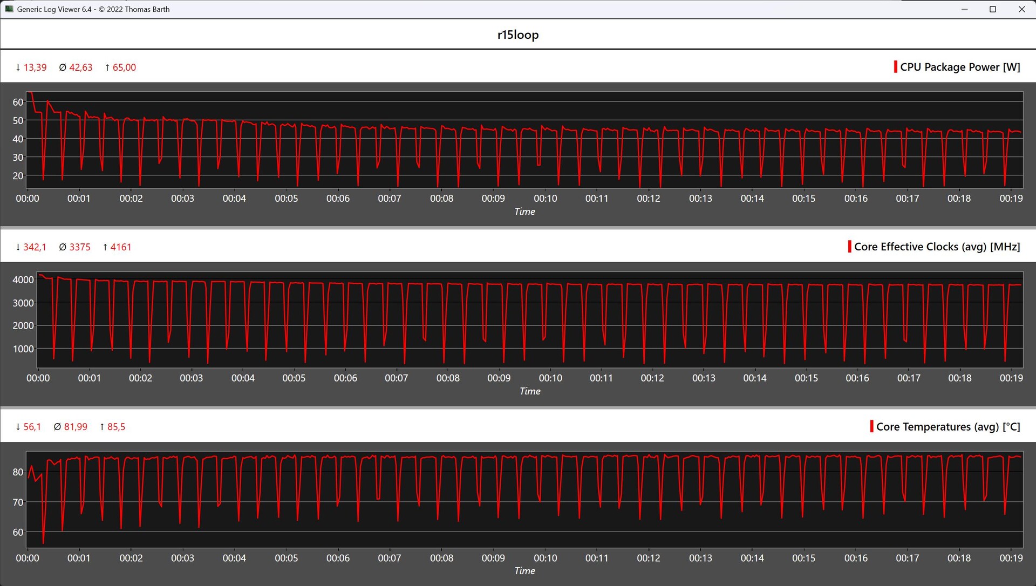The height and width of the screenshot is (586, 1036).
Task: Click the maximum power value 65,00
Action: coord(124,67)
